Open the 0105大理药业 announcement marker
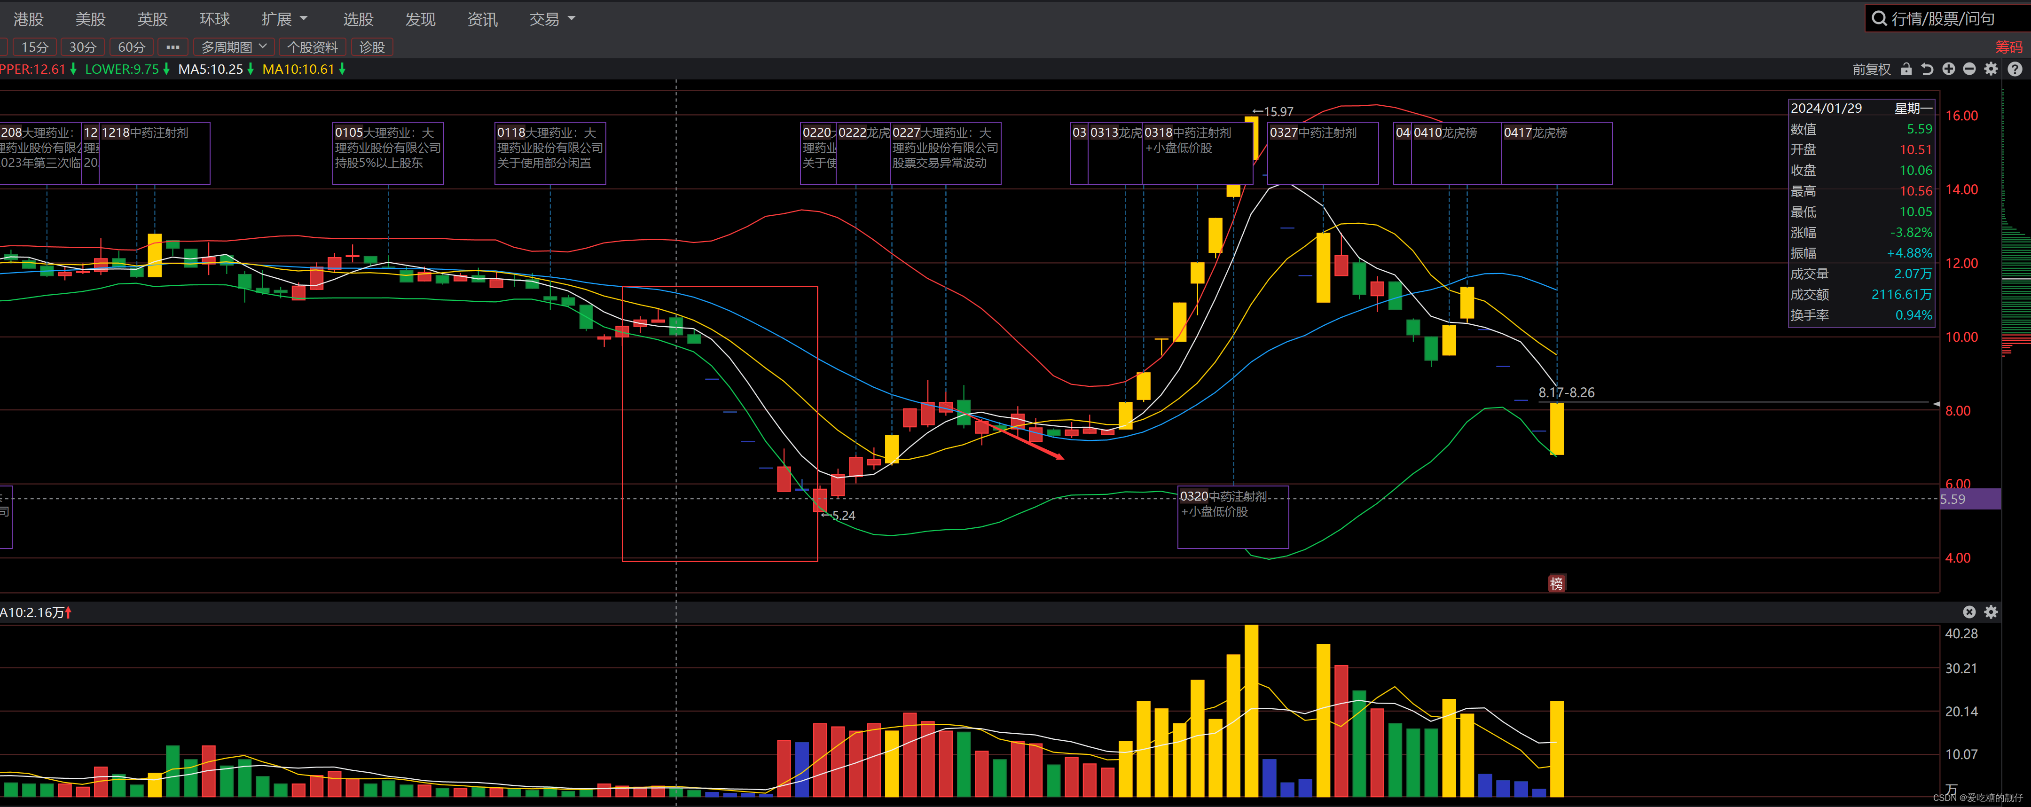2031x807 pixels. (388, 153)
